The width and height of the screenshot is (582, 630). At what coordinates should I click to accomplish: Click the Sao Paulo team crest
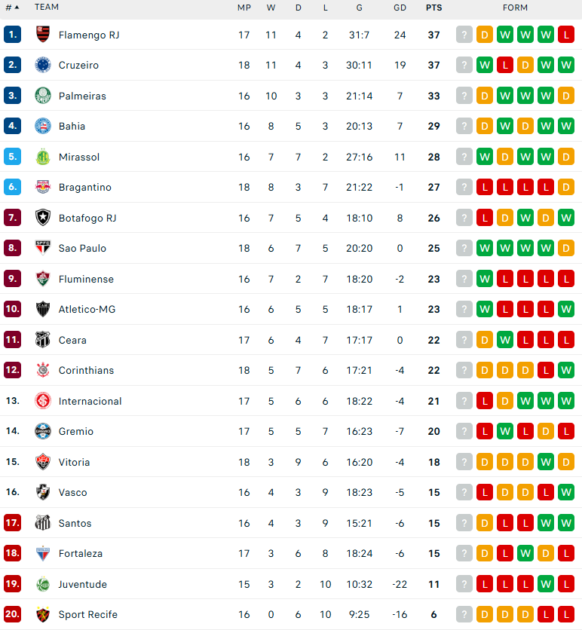pyautogui.click(x=43, y=248)
